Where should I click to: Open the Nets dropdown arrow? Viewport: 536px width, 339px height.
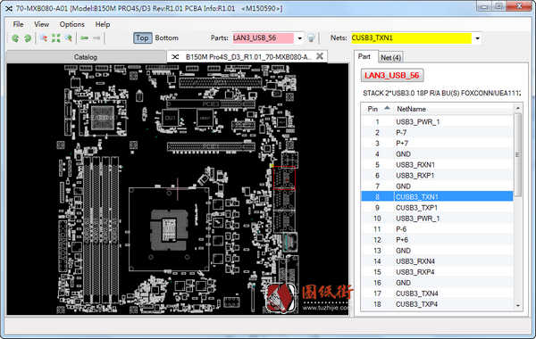pyautogui.click(x=477, y=38)
